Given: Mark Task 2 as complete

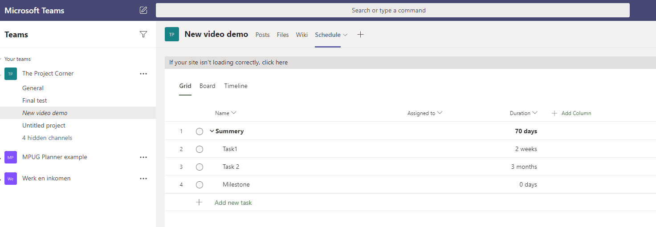Looking at the screenshot, I should pos(200,167).
